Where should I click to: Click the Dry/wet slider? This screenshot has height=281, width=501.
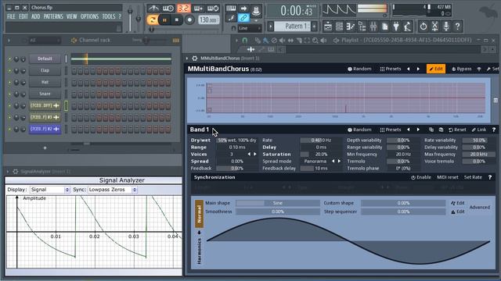[x=236, y=140]
